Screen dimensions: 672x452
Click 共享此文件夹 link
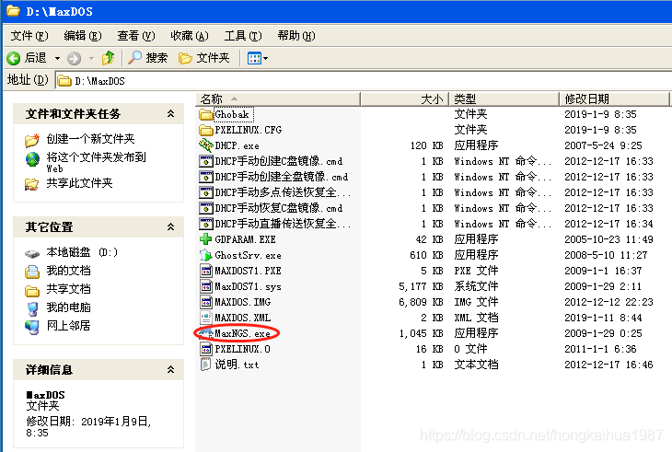coord(79,183)
